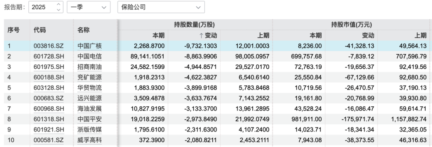This screenshot has height=147, width=432.
Task: Expand the 保险公司 institution type dropdown
Action: (161, 7)
